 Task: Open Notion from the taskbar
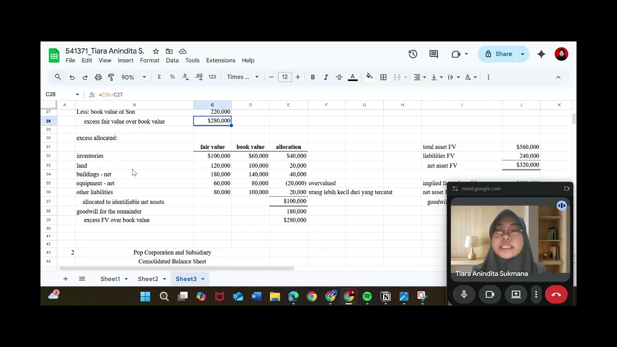pos(386,296)
